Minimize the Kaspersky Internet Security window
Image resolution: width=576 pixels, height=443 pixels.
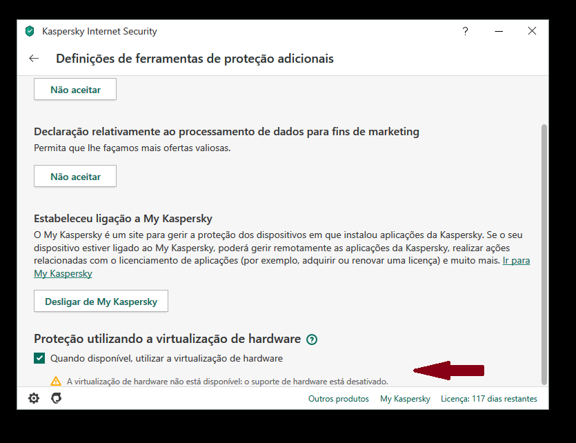[x=499, y=31]
